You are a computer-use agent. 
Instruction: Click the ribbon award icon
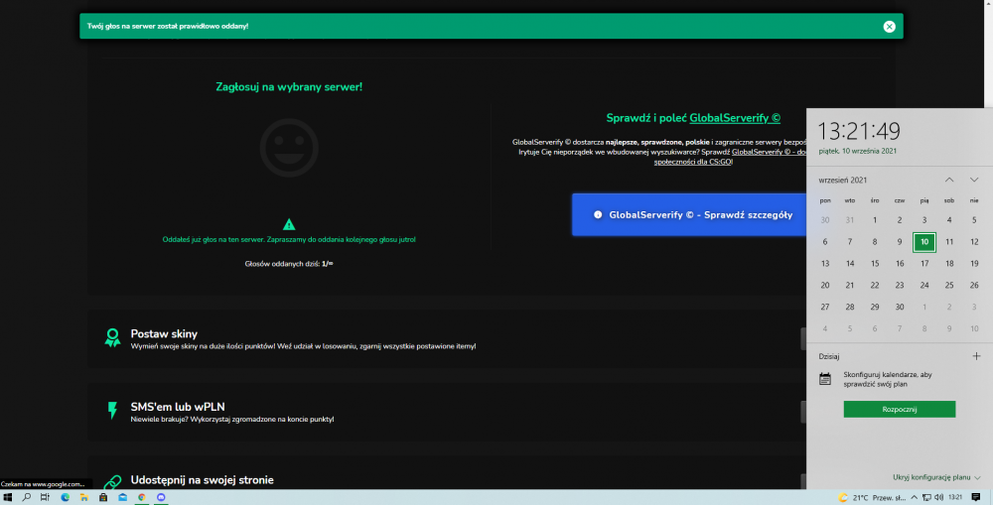coord(113,338)
